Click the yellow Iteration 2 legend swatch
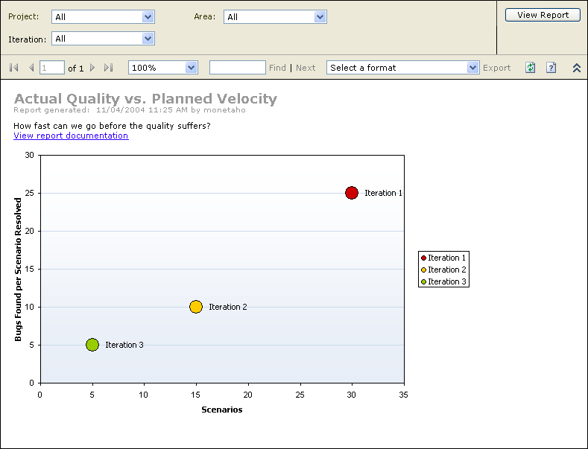The image size is (588, 449). click(x=423, y=270)
